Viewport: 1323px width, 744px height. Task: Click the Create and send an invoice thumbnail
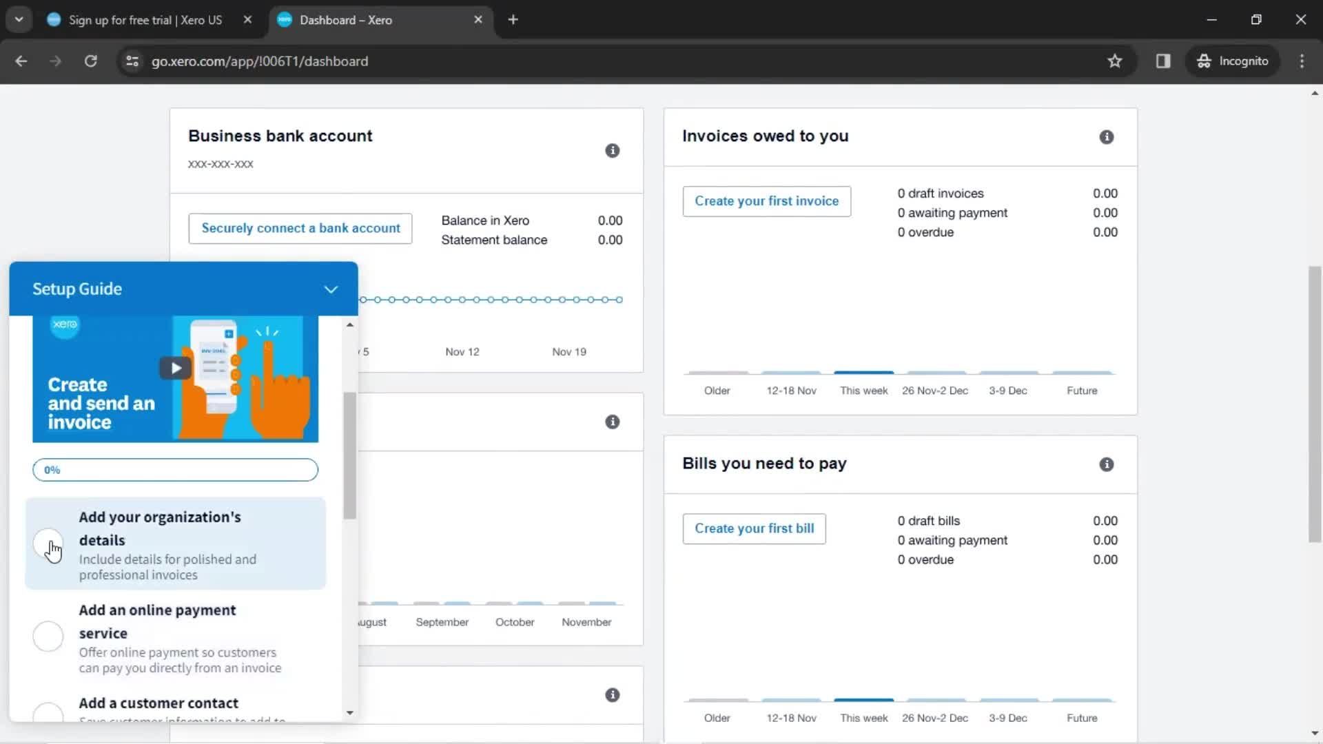click(175, 379)
